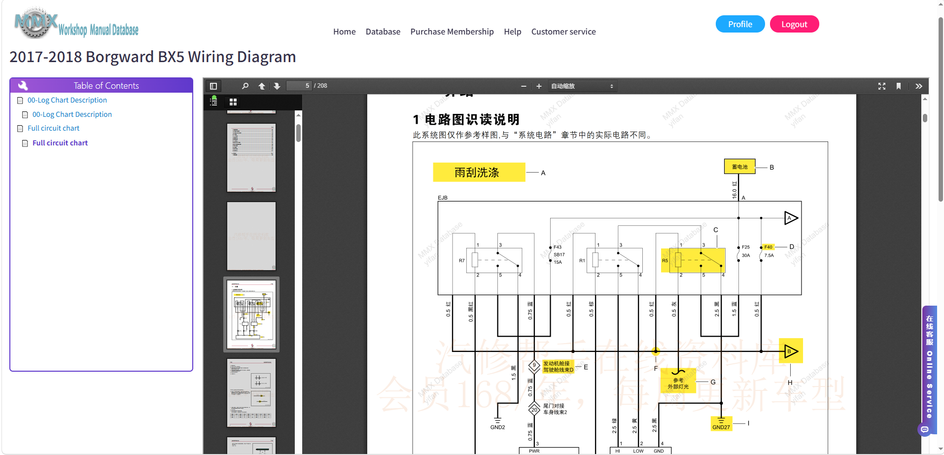Click the document icon beside first 00-Log Chart Description

[x=20, y=101]
